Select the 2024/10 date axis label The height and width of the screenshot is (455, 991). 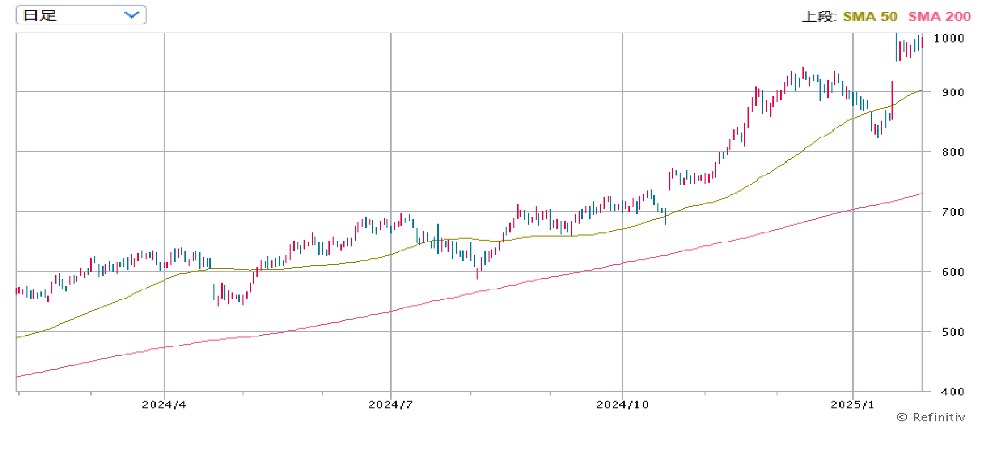(622, 405)
